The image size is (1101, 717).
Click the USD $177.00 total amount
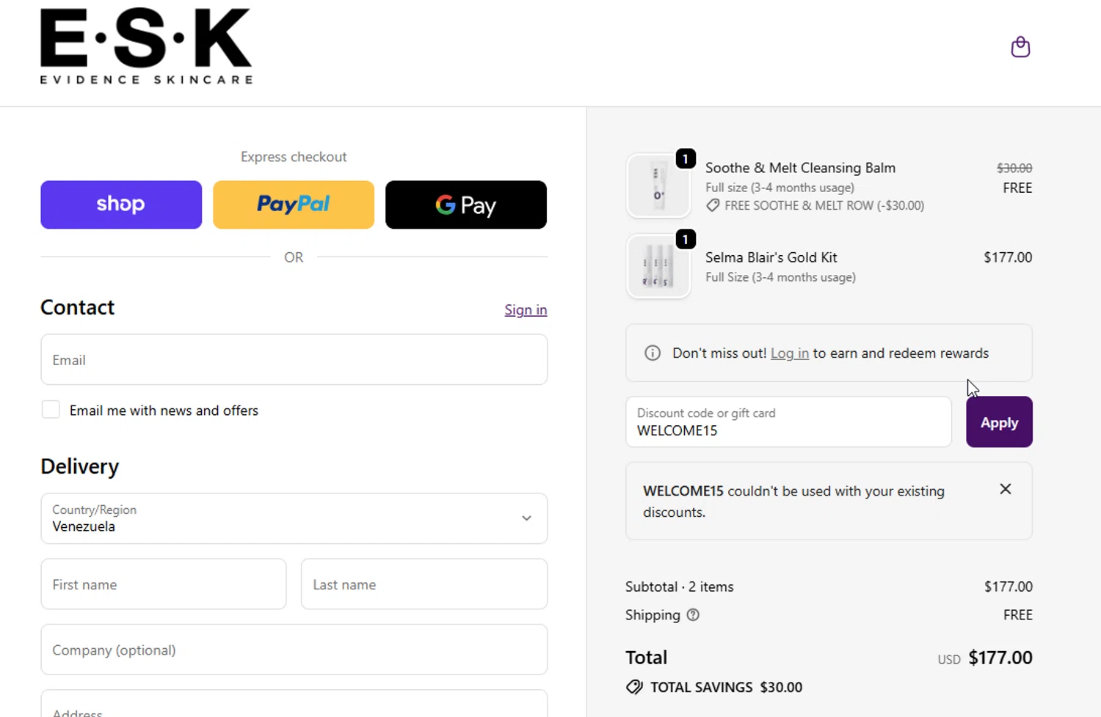coord(985,658)
